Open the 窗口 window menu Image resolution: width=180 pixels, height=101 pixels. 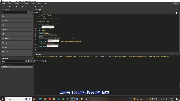click(39, 3)
